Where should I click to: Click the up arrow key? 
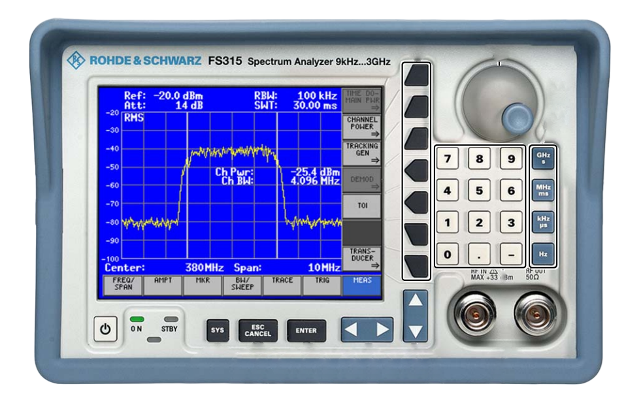(x=415, y=301)
